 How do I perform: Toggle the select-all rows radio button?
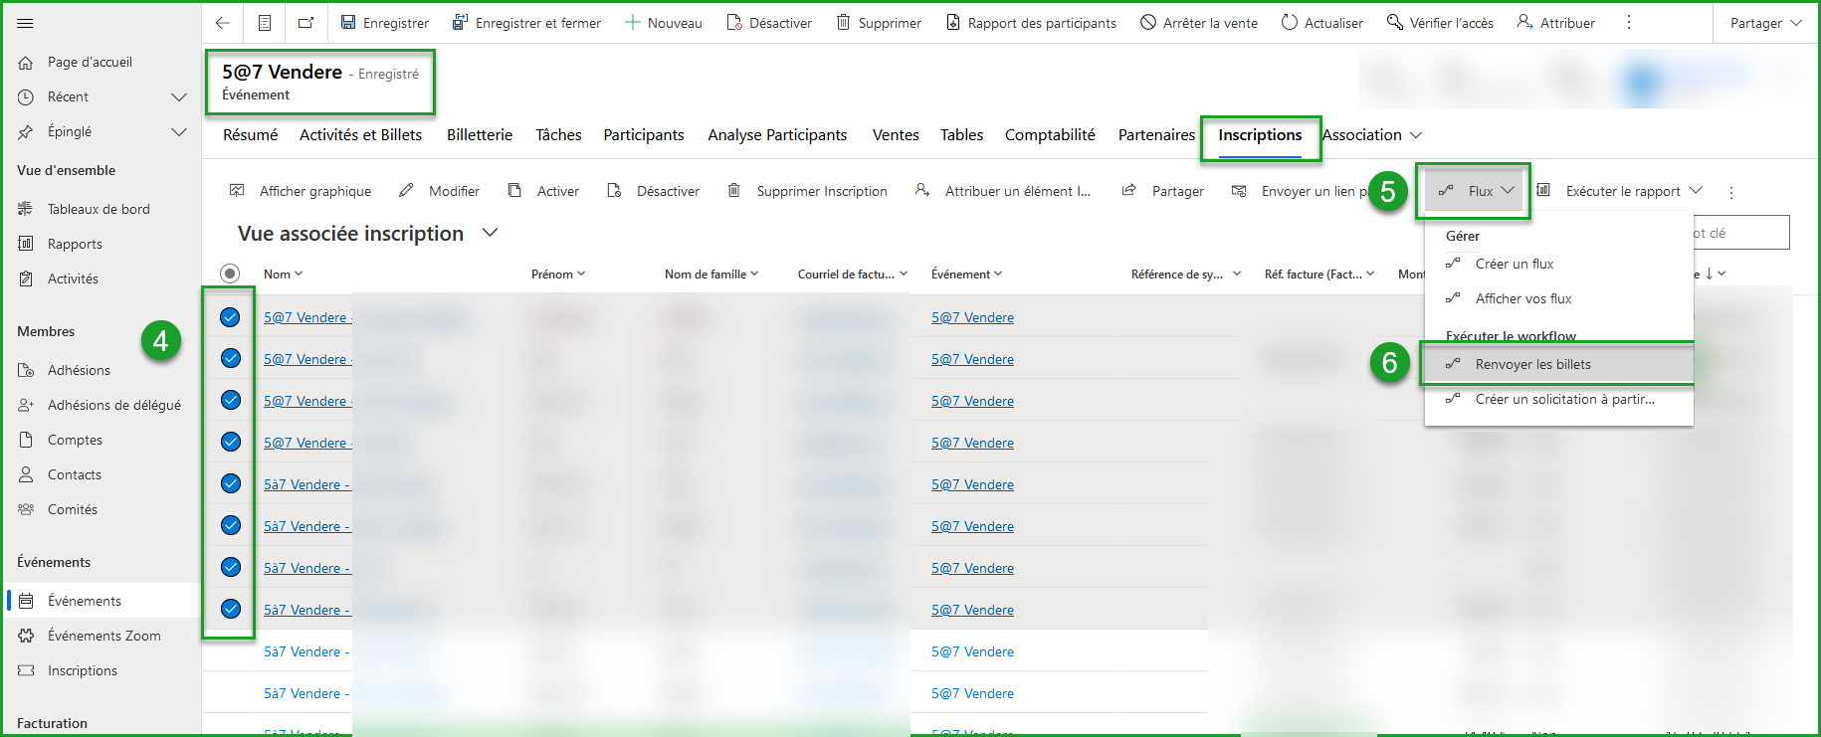(x=230, y=274)
